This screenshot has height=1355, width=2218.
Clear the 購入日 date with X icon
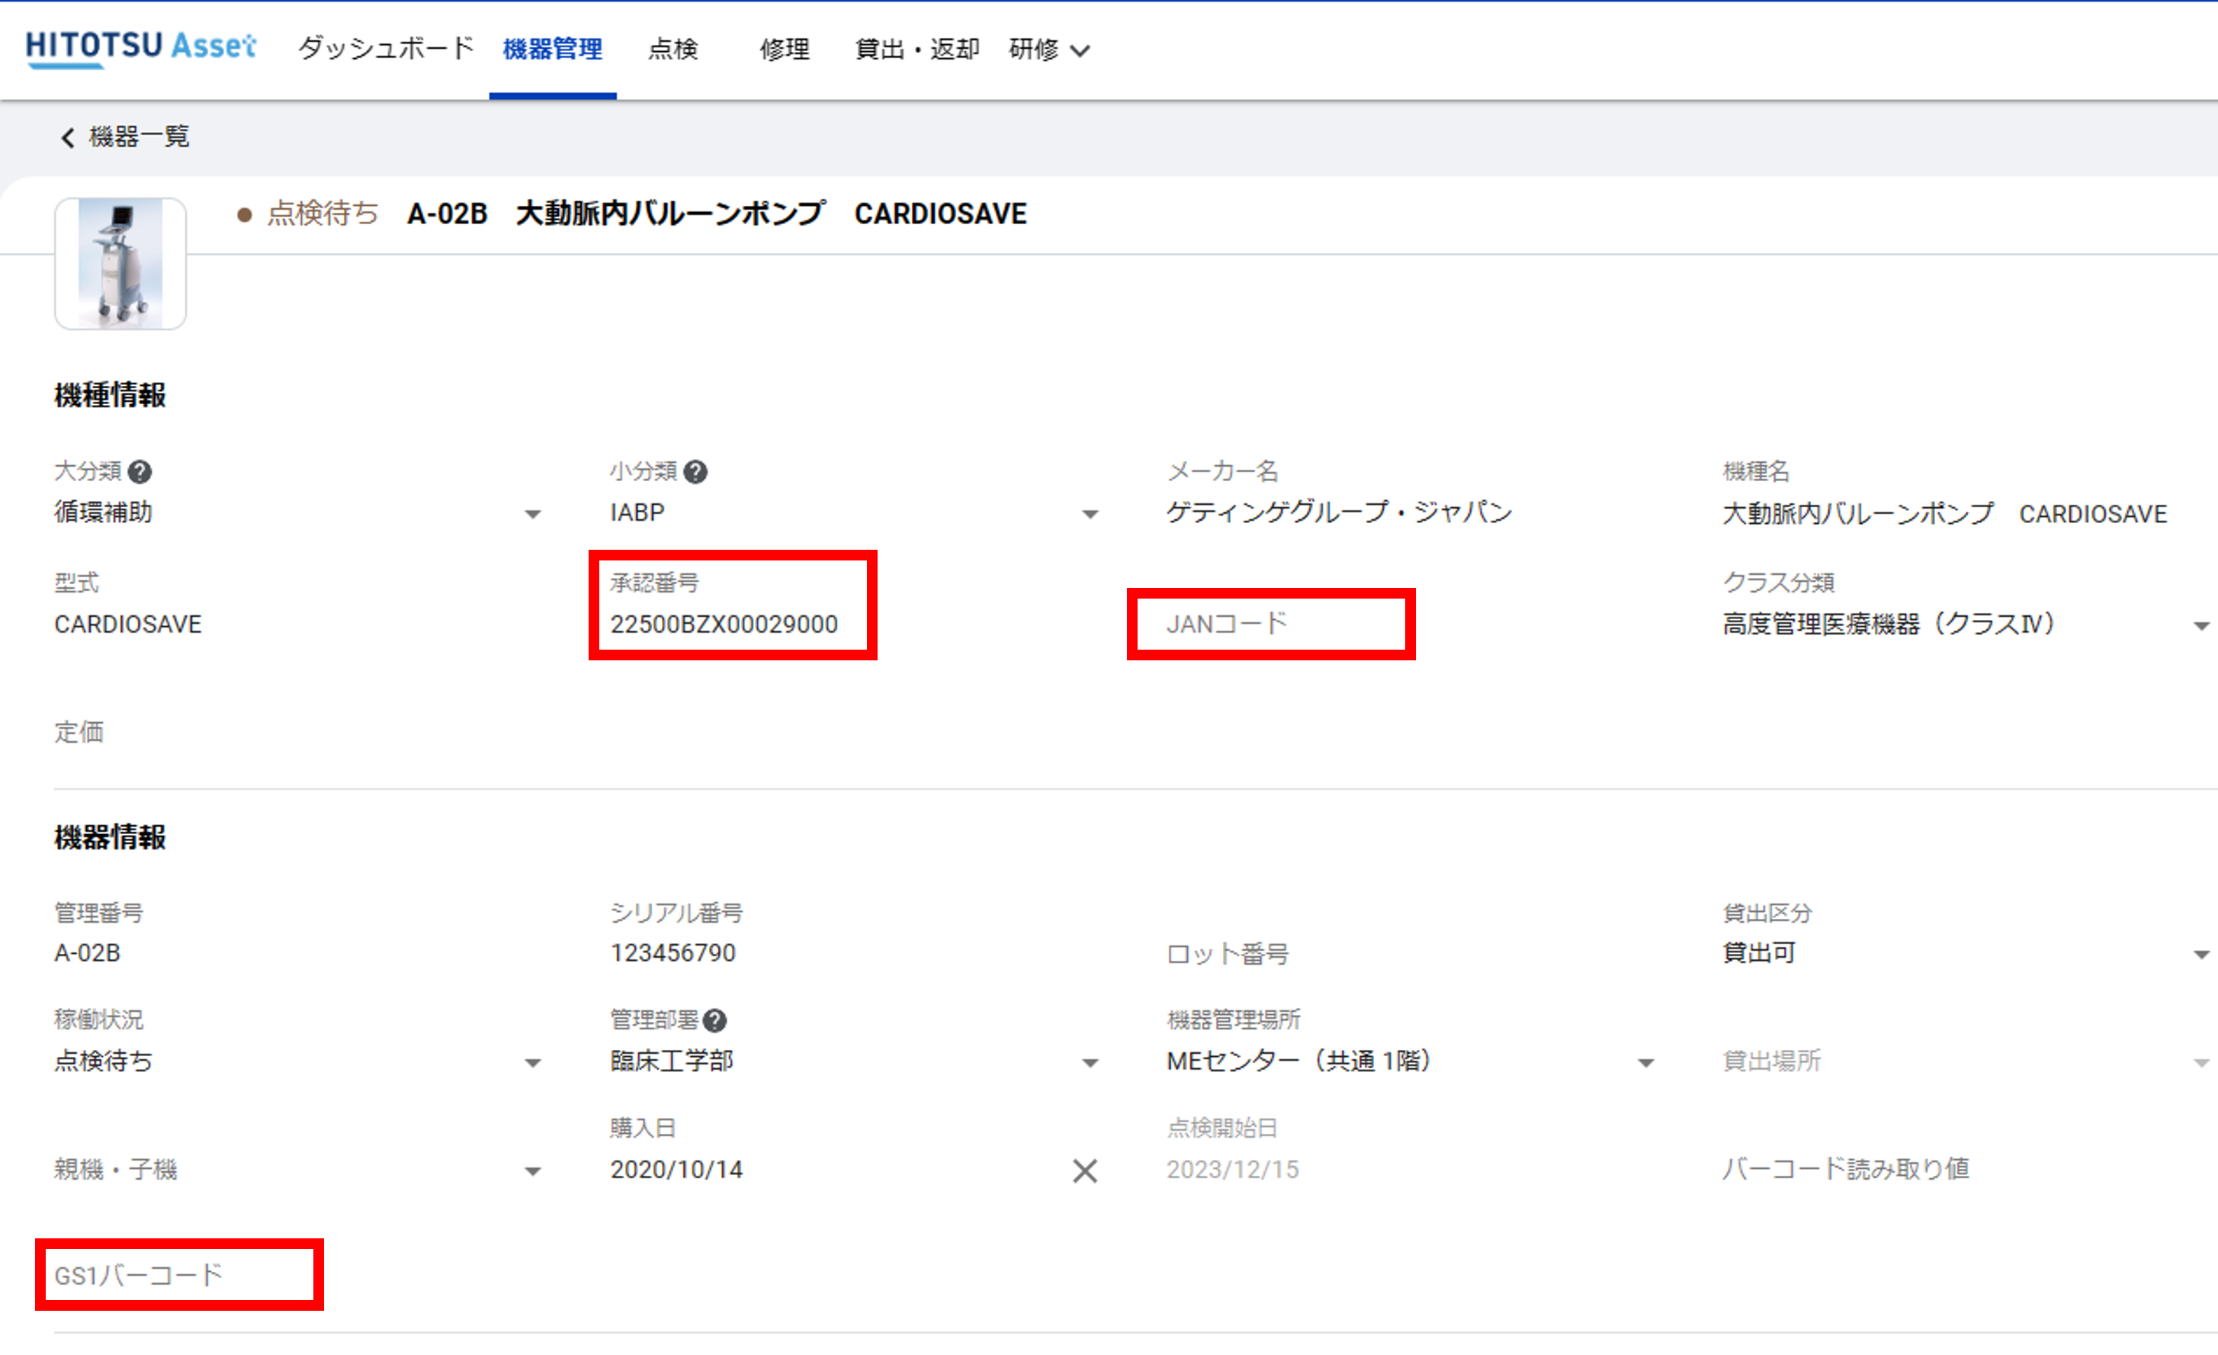pyautogui.click(x=1086, y=1171)
